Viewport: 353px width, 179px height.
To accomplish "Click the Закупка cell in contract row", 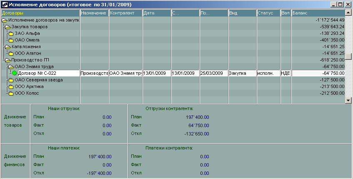I will pos(243,73).
